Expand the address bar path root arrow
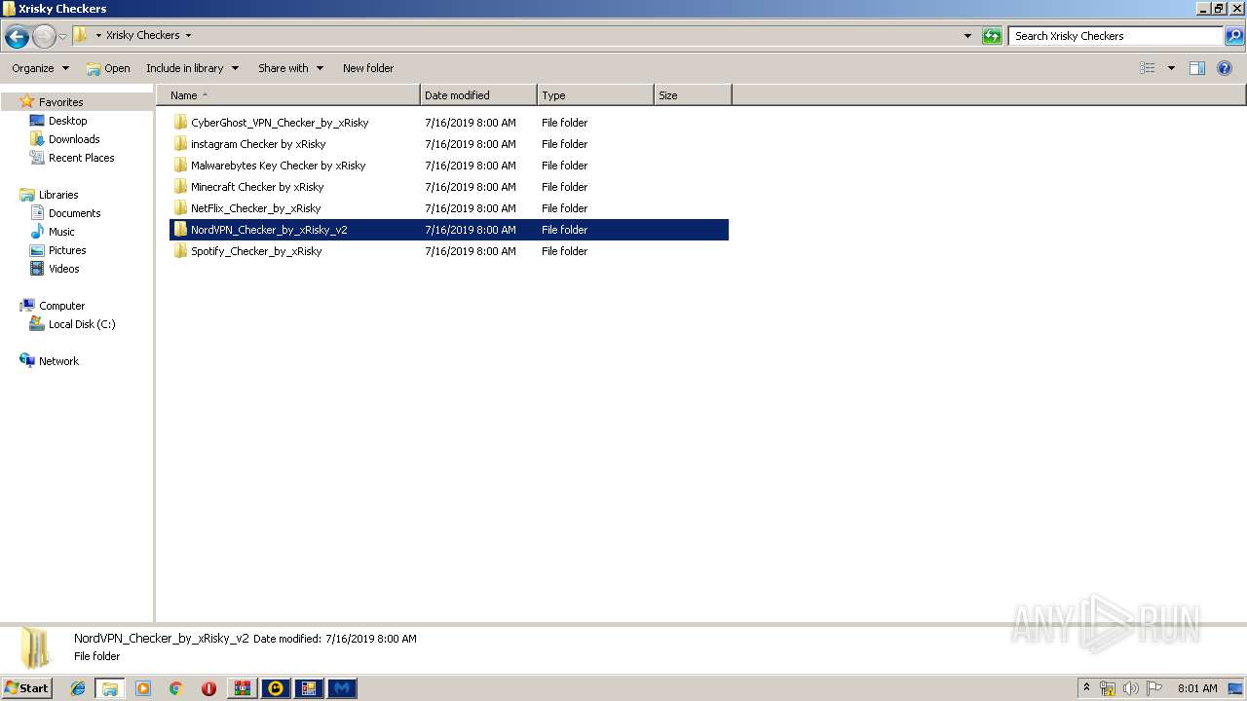Image resolution: width=1247 pixels, height=701 pixels. point(98,35)
